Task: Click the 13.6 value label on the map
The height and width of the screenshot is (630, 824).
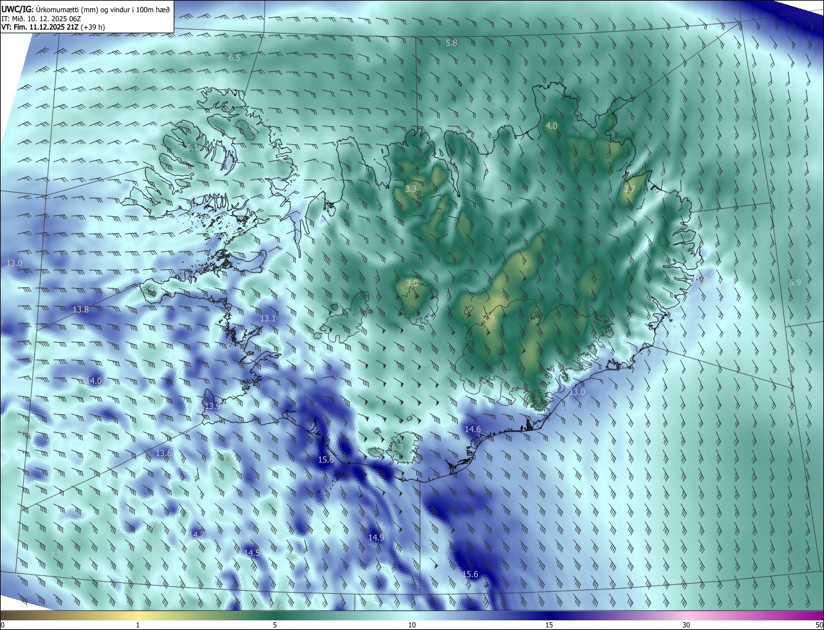Action: pos(164,453)
